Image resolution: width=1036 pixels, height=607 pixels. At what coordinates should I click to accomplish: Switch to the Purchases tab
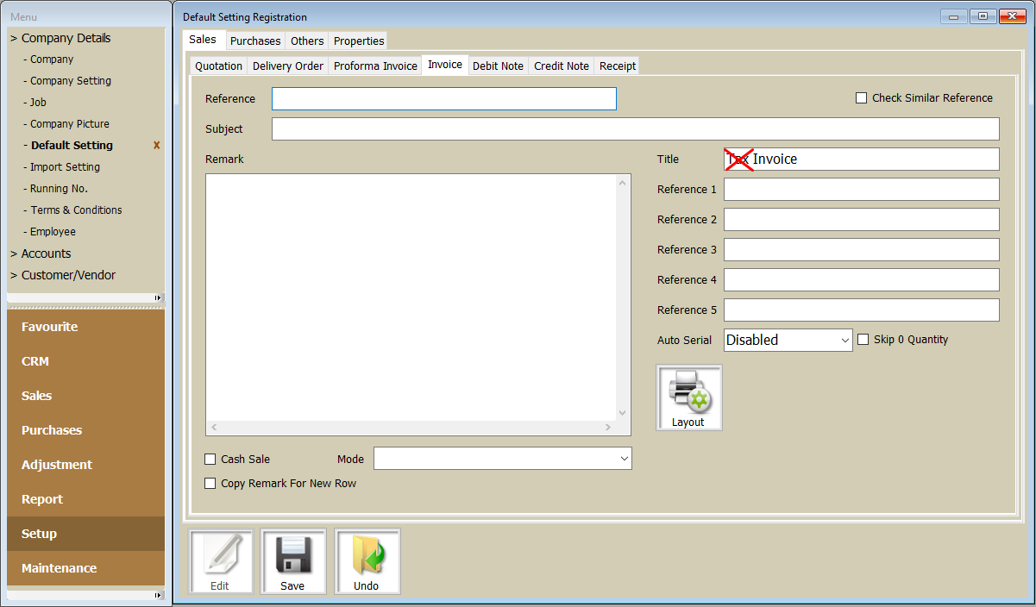pos(255,41)
